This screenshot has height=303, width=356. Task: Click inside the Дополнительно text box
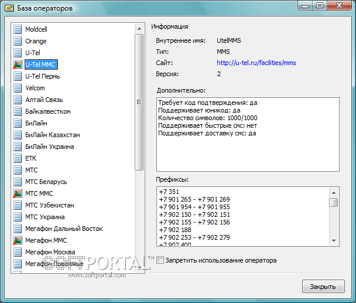click(x=248, y=135)
